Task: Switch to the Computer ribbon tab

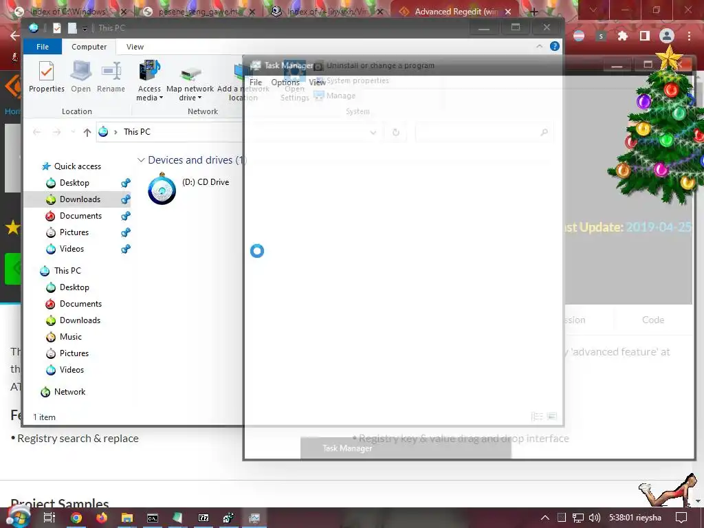Action: [x=89, y=47]
